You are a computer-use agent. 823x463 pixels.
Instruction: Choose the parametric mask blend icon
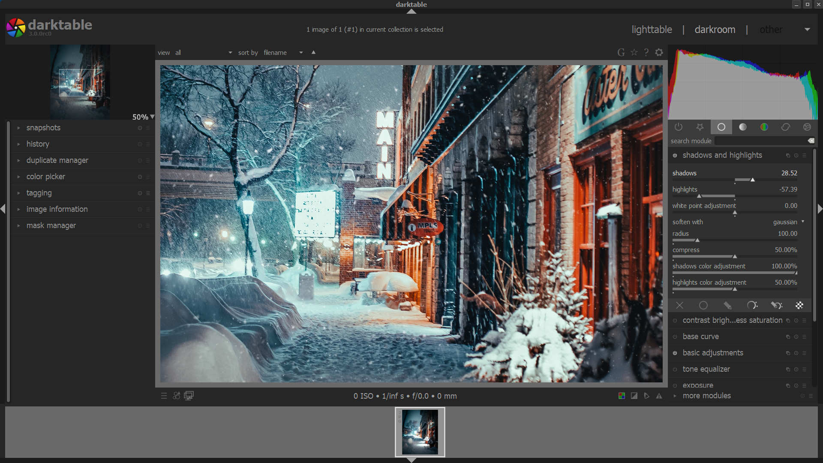point(752,305)
